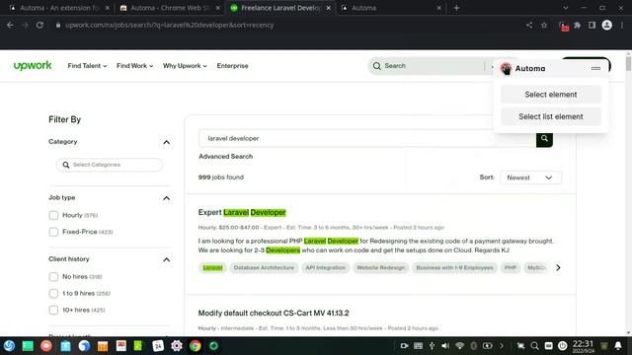Screen dimensions: 632x355
Task: Open the tab search chevron
Action: (566, 8)
